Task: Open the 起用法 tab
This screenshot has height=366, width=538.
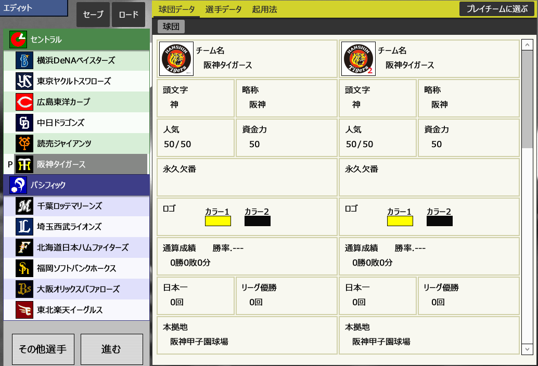Action: (x=264, y=9)
